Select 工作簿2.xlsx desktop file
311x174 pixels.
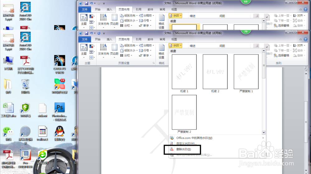[8, 110]
